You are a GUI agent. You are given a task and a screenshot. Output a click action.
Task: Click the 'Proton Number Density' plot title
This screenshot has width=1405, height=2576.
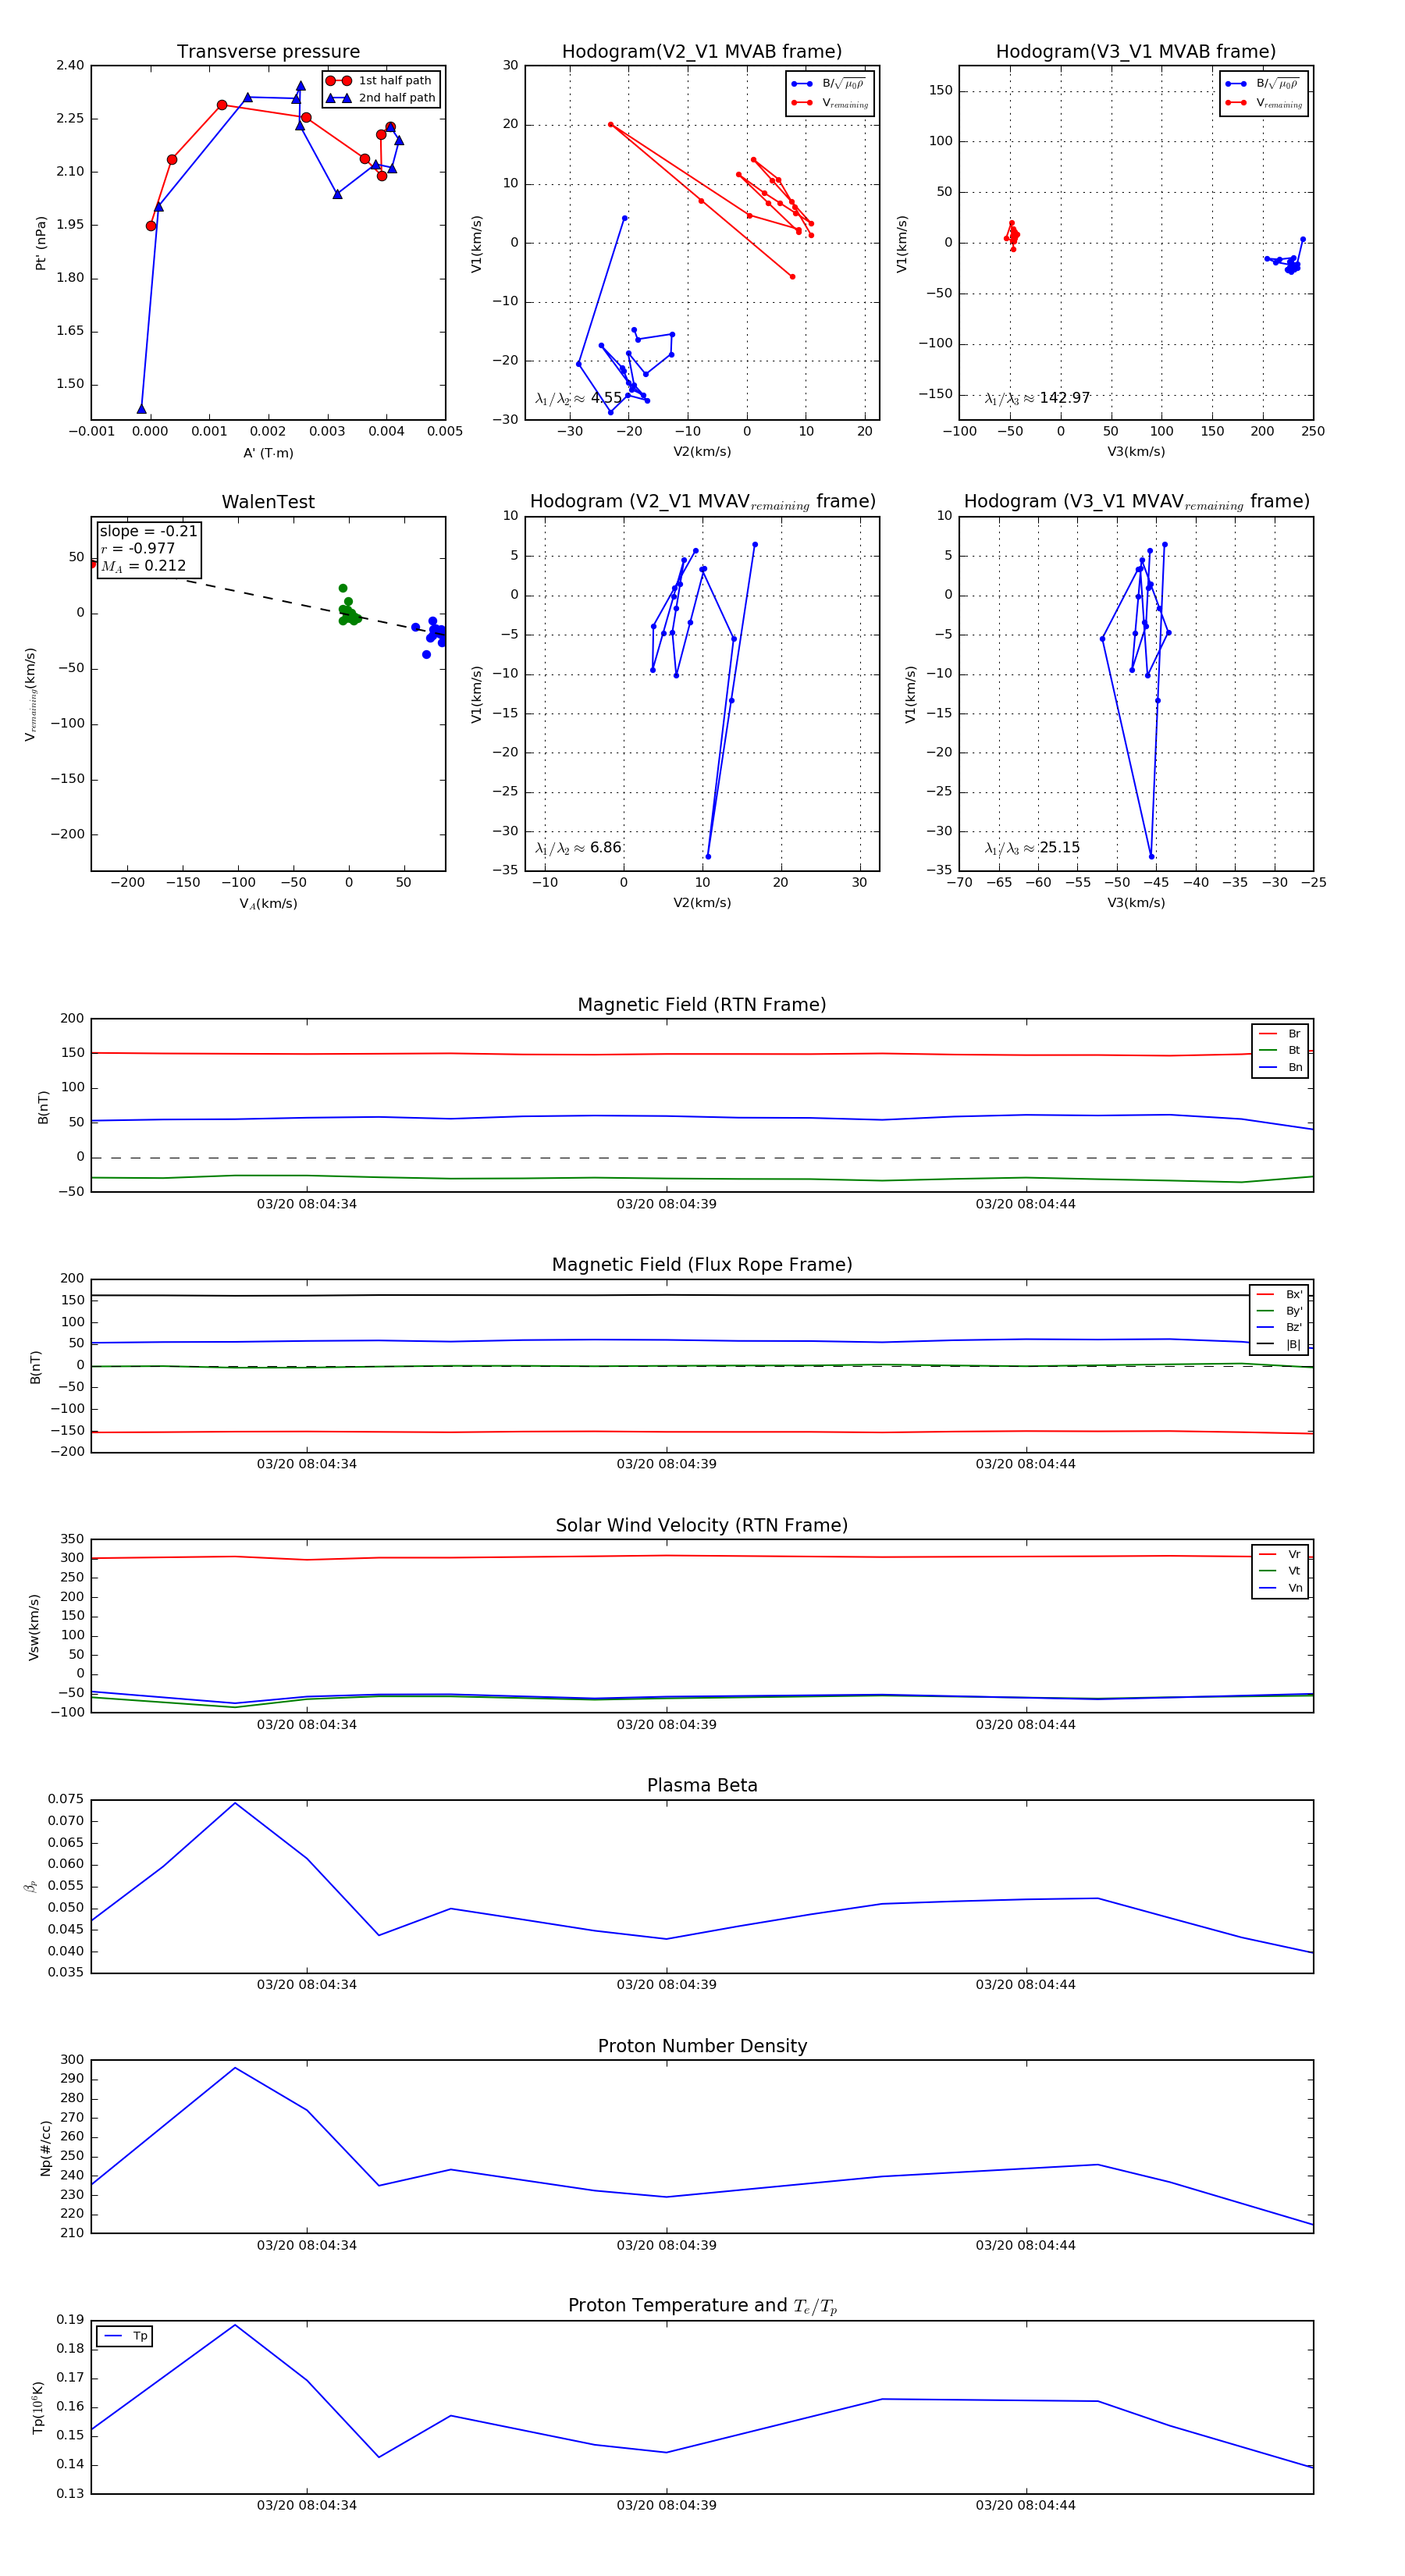[x=702, y=2046]
